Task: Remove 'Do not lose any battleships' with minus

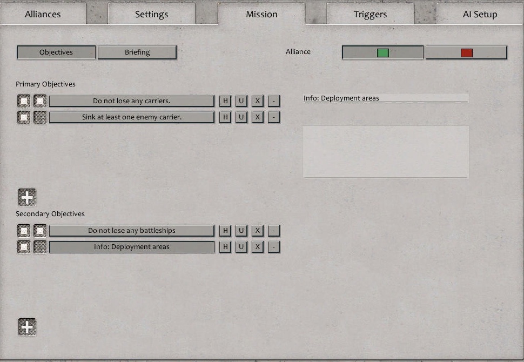Action: [274, 231]
